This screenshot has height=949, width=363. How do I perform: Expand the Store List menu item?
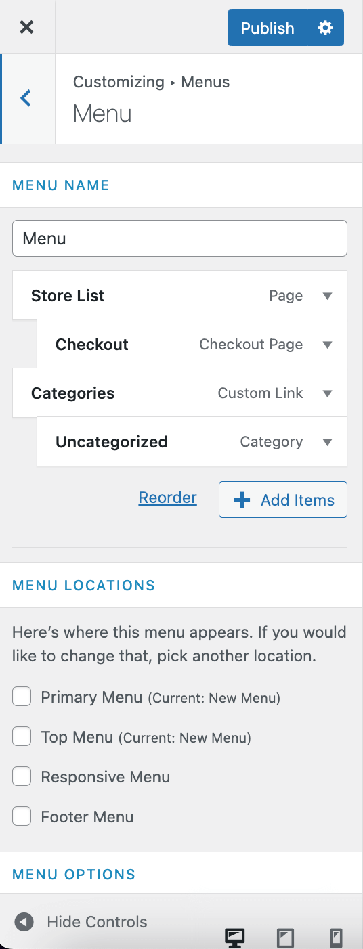328,296
